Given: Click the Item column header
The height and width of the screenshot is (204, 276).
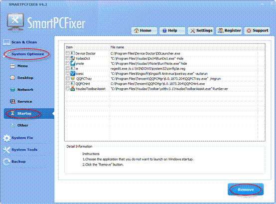Looking at the screenshot, I should click(x=69, y=47).
